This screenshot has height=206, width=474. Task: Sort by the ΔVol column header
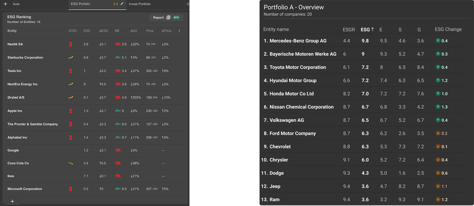pos(134,31)
